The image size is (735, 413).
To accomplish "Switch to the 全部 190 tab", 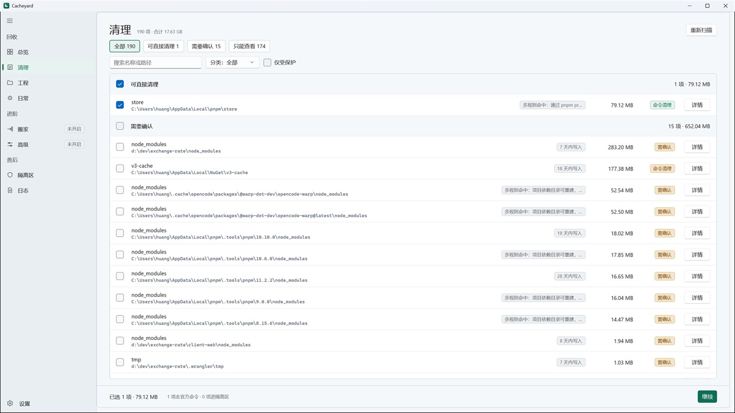I will click(x=125, y=46).
